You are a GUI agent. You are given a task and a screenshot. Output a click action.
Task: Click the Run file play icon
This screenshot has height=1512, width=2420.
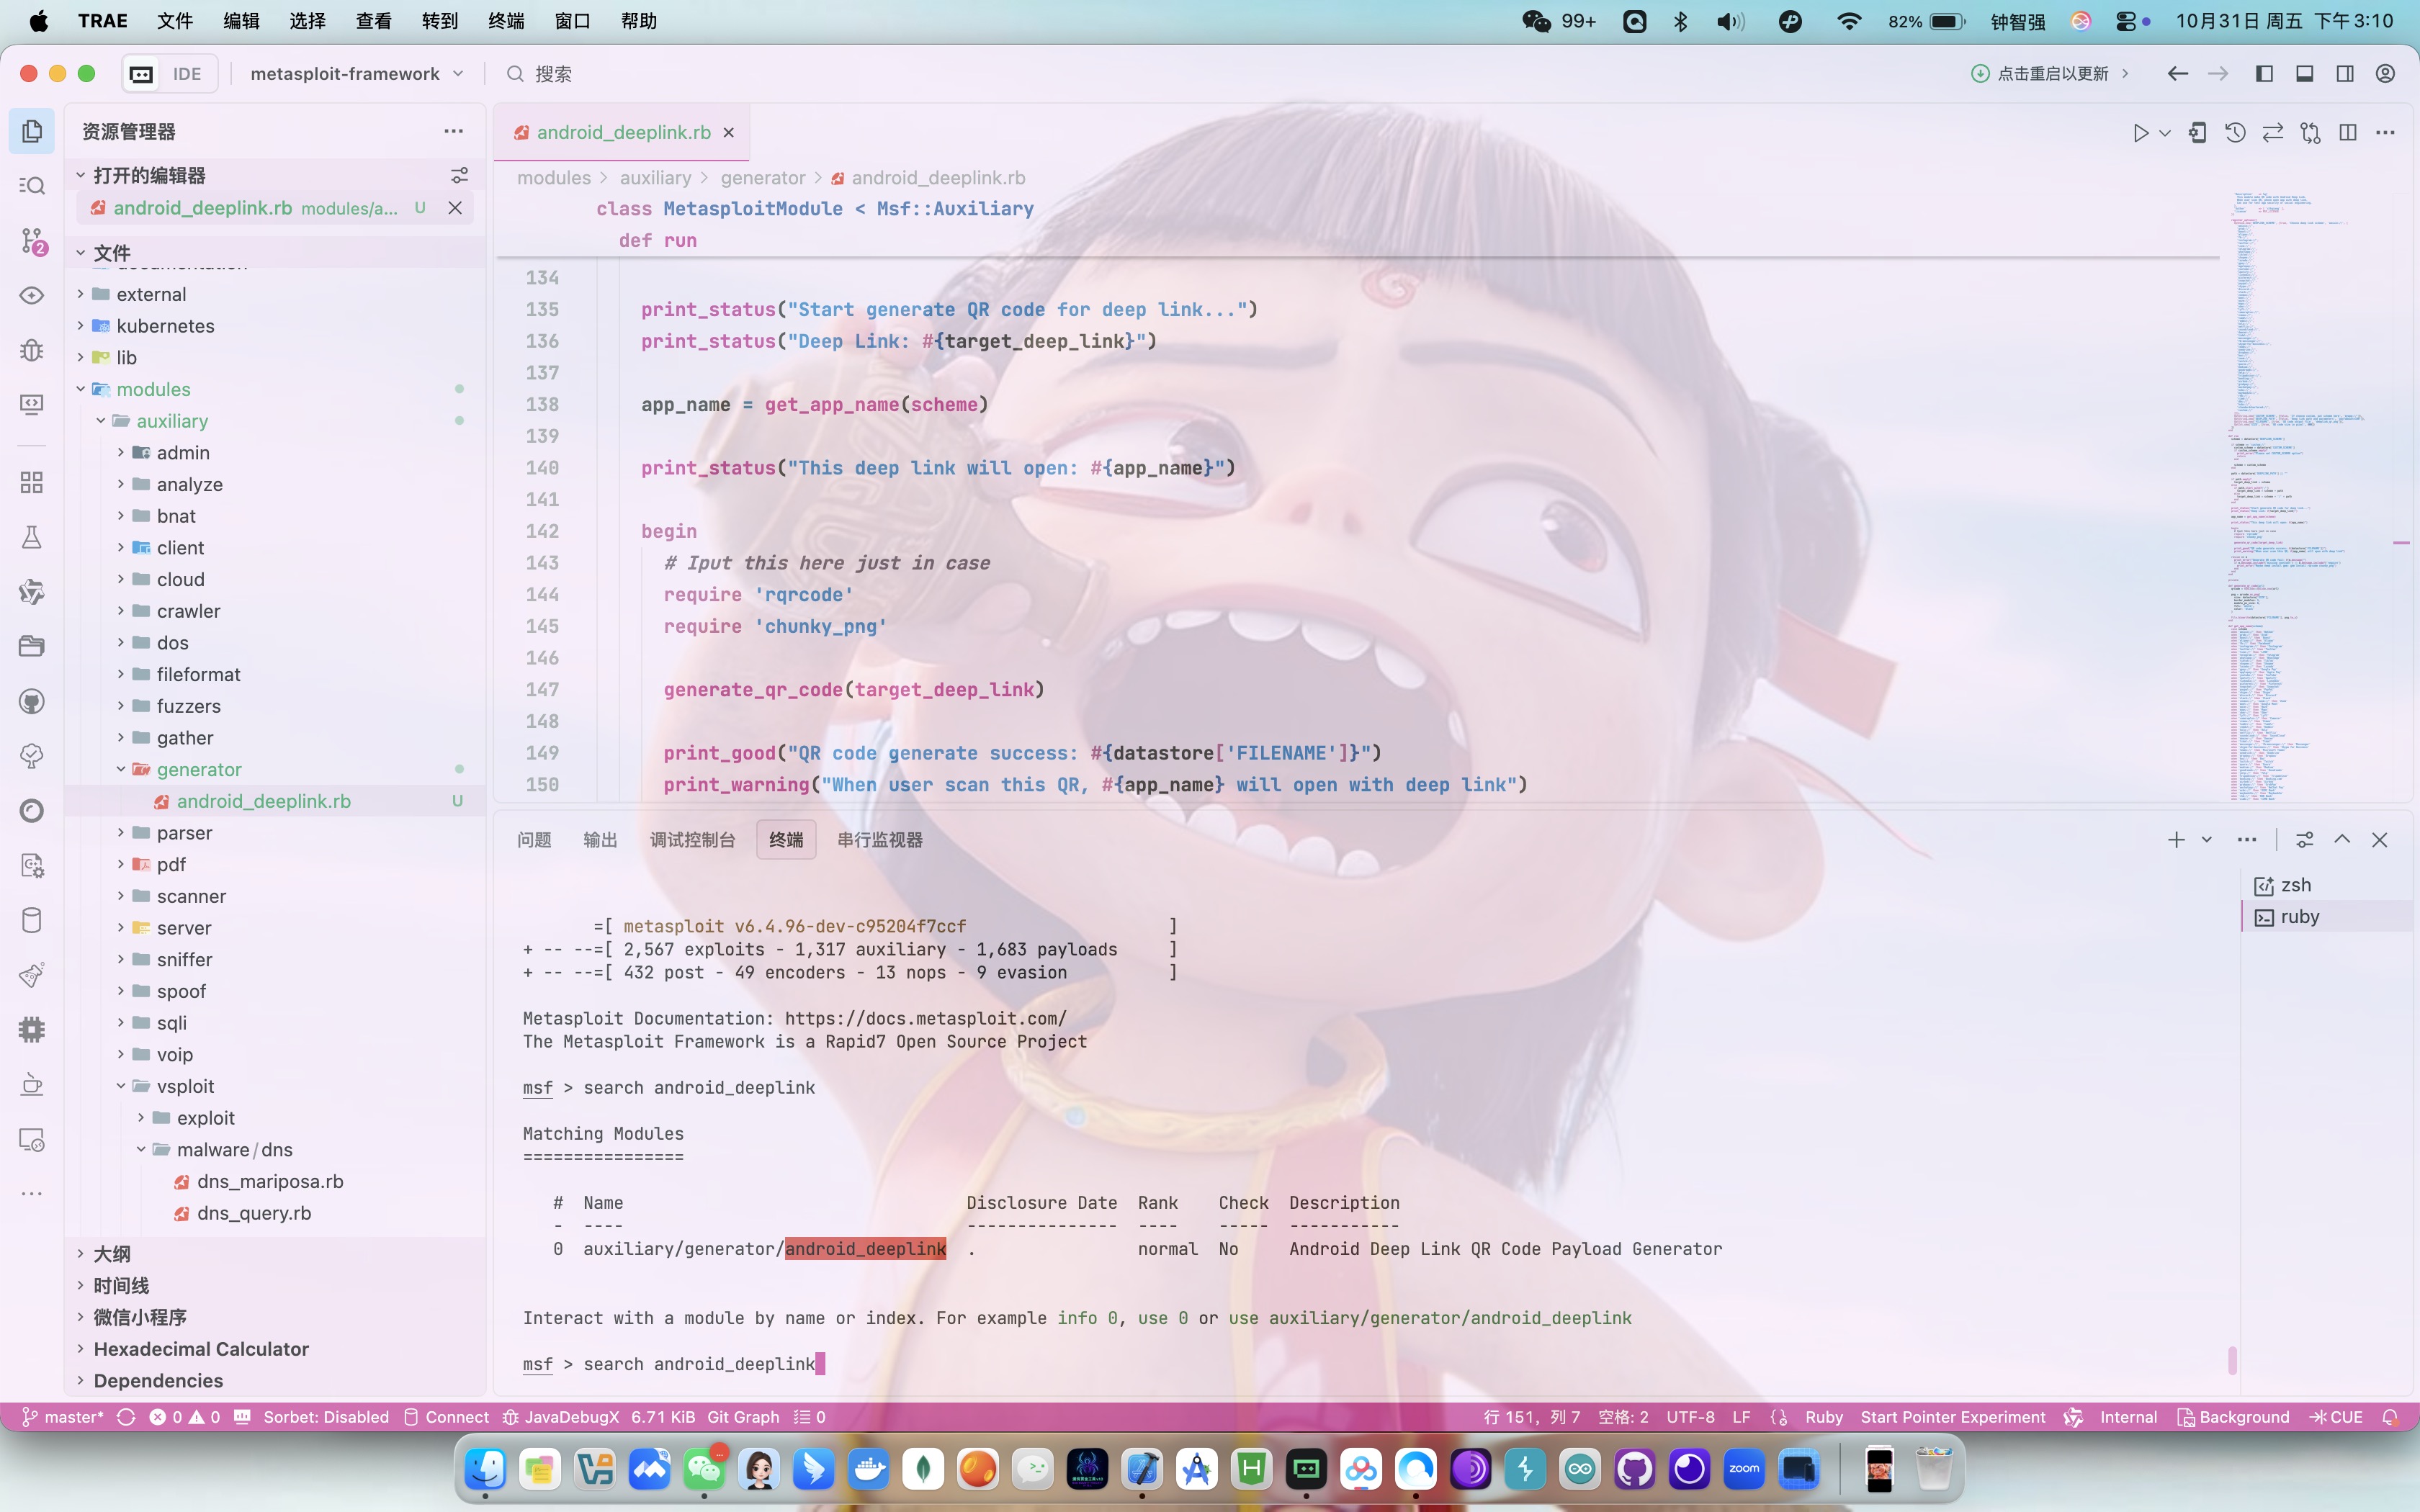(2140, 133)
